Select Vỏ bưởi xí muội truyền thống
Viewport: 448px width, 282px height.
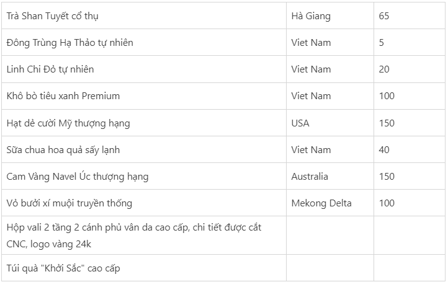(144, 203)
